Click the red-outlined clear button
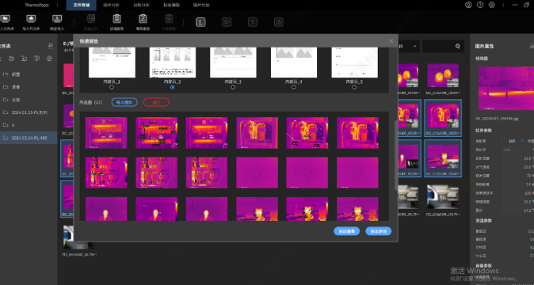This screenshot has height=285, width=534. [x=156, y=102]
